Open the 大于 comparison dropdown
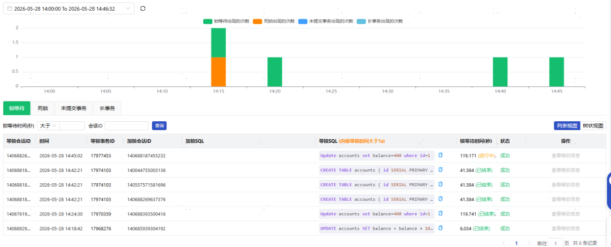The width and height of the screenshot is (611, 247). coord(48,125)
